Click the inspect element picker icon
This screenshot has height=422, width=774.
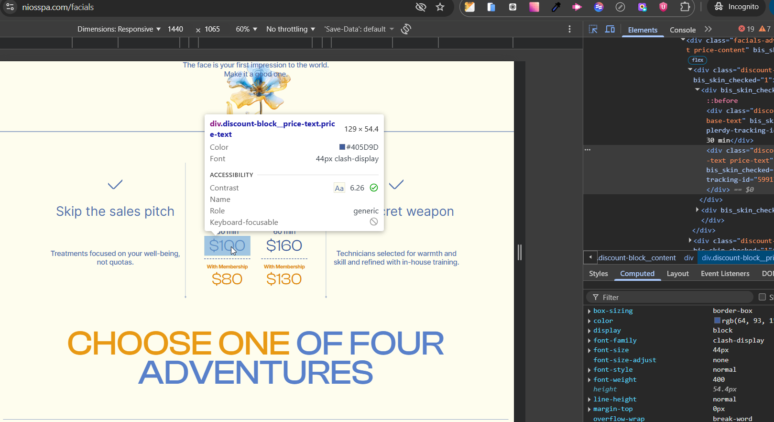click(593, 29)
